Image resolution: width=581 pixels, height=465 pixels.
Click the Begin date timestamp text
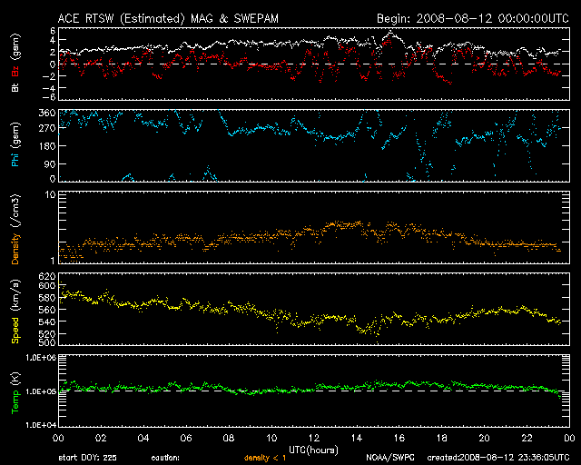pyautogui.click(x=472, y=18)
